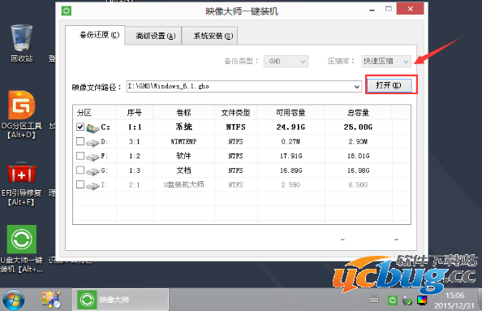This screenshot has height=311, width=482.
Task: Open the pinned tool icon next to Start
Action: pyautogui.click(x=51, y=300)
